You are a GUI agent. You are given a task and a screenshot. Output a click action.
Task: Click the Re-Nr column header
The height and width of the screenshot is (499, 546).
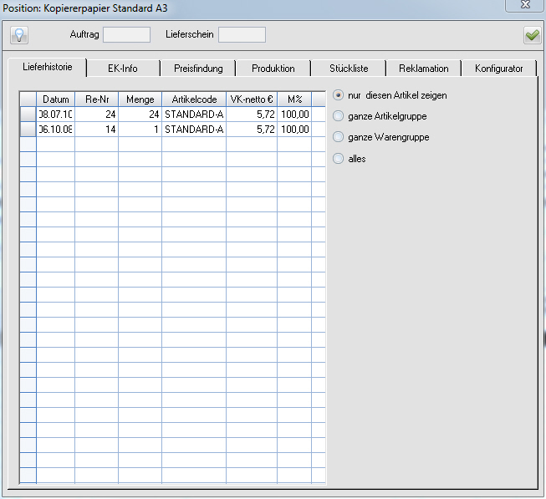tap(97, 99)
